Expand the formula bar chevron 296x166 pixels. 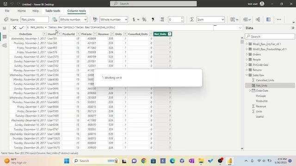240,28
